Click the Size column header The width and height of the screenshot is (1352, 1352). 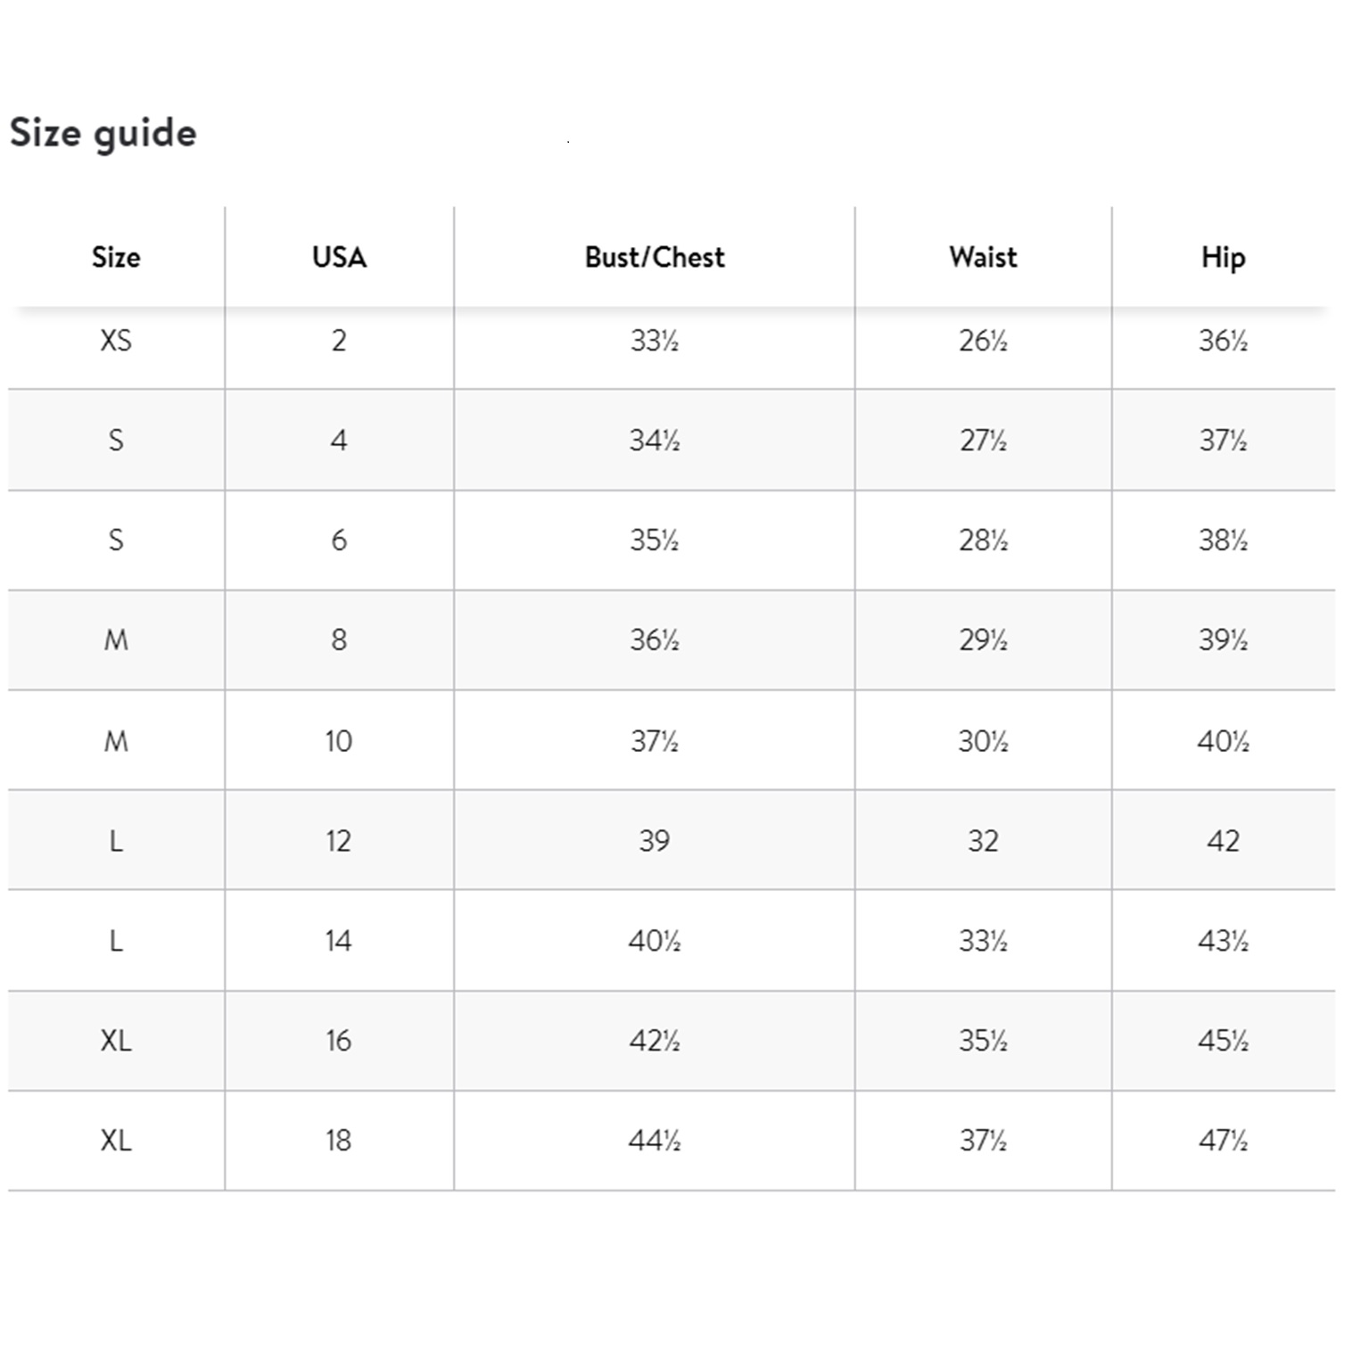[x=116, y=258]
